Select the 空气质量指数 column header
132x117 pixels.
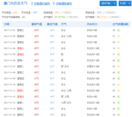click(121, 24)
